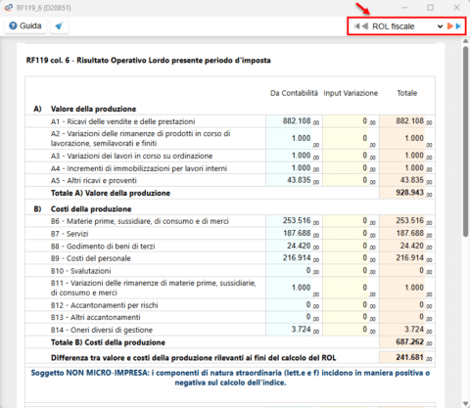Click the 'Totale' column header

pos(407,93)
